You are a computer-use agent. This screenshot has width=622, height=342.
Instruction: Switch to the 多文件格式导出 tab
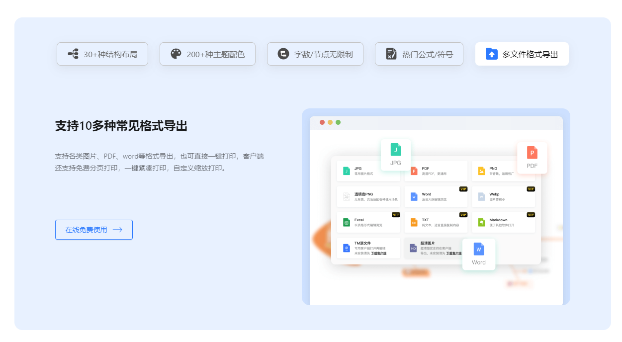tap(522, 54)
